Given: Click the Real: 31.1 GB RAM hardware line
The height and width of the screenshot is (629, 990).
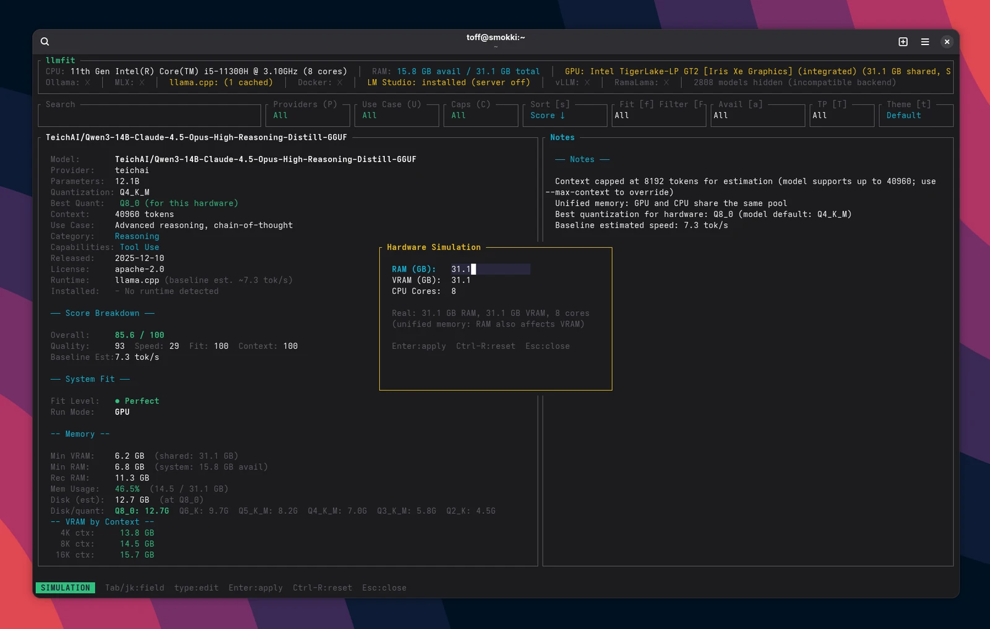Looking at the screenshot, I should [x=491, y=314].
